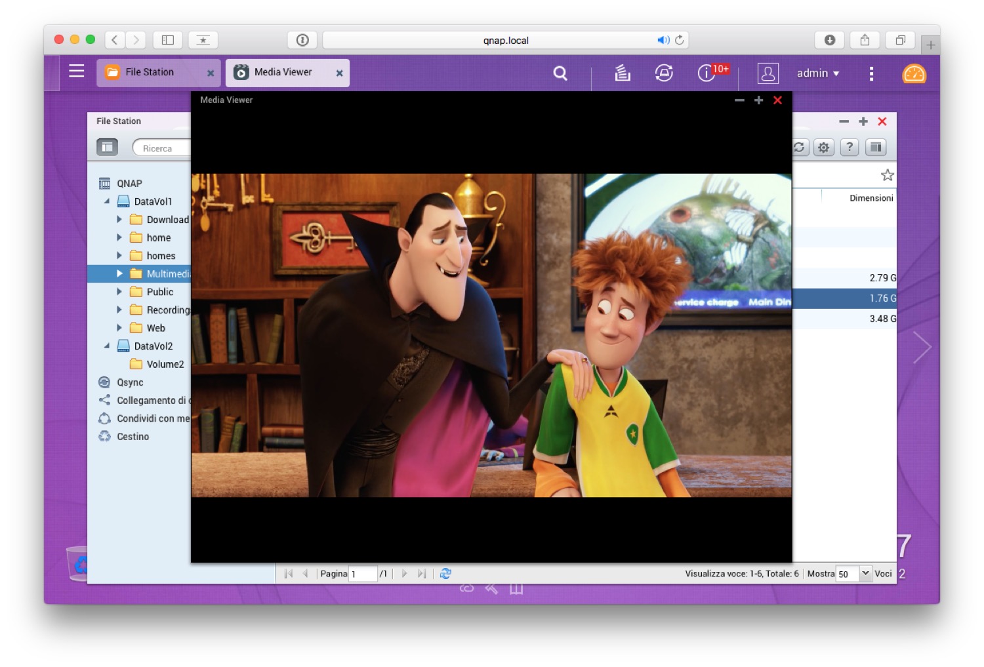984x667 pixels.
Task: Open external devices icon in QNAP toolbar
Action: (664, 73)
